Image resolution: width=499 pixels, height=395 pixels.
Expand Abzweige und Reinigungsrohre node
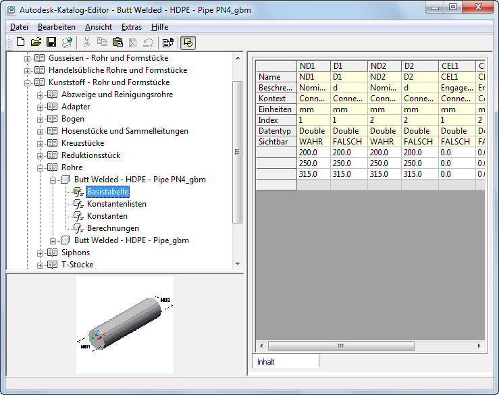click(40, 95)
